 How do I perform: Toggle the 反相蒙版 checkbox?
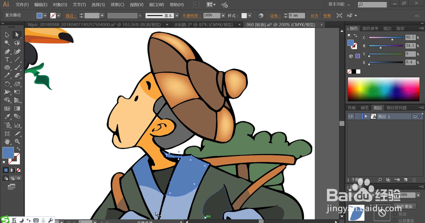click(x=395, y=220)
